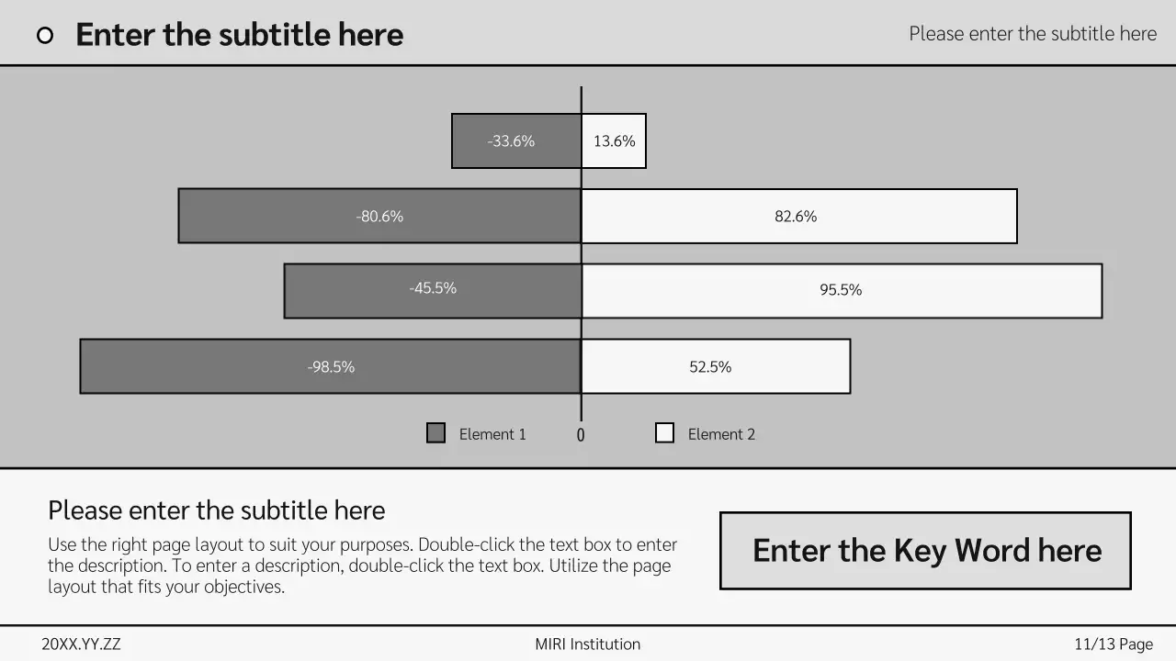Click the circle bullet icon beside the title
Viewport: 1176px width, 661px height.
tap(45, 35)
